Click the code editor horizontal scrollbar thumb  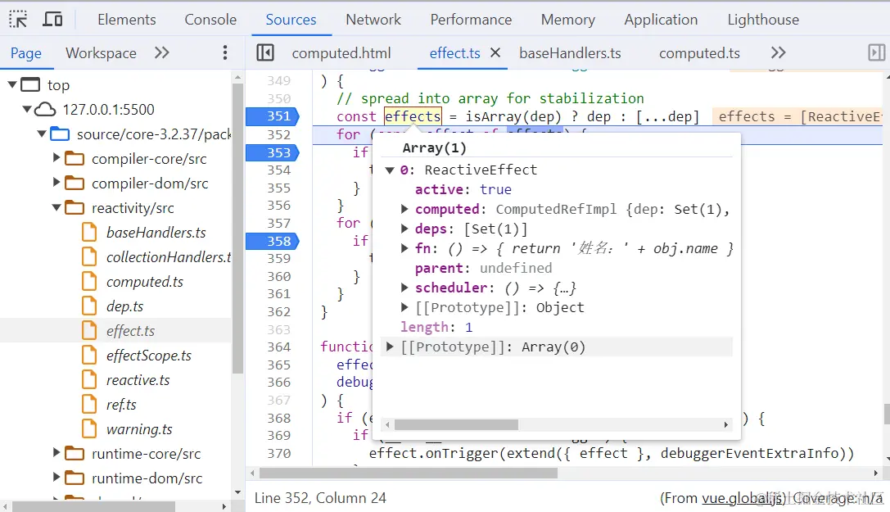point(408,473)
